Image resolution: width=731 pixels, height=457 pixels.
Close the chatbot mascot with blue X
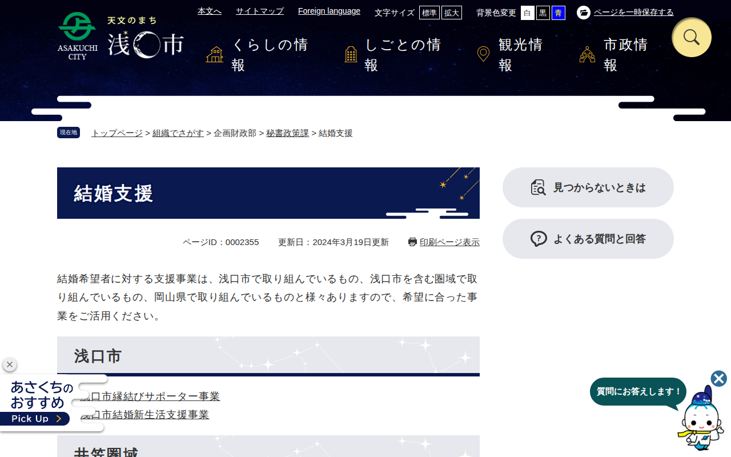[719, 379]
